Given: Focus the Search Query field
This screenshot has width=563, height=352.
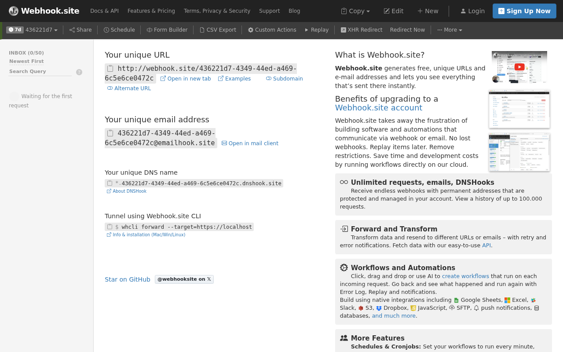Looking at the screenshot, I should click(x=40, y=71).
